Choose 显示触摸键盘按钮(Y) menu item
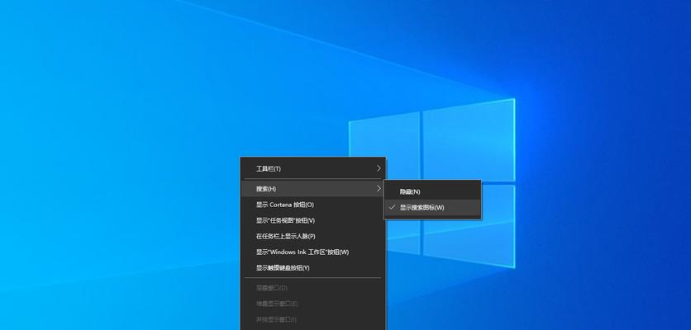This screenshot has height=330, width=691. (x=313, y=268)
